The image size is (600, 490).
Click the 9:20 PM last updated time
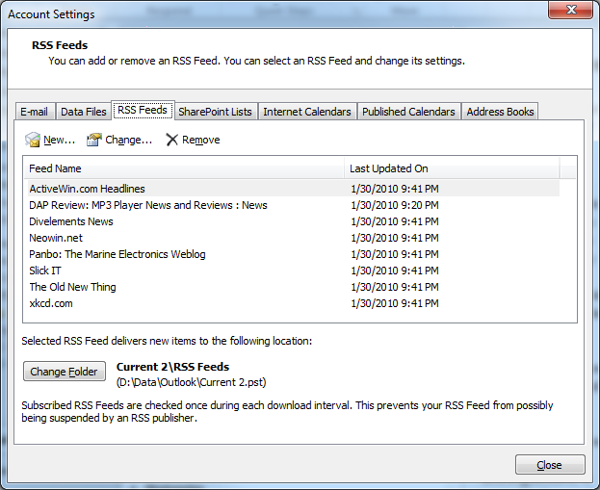click(395, 205)
